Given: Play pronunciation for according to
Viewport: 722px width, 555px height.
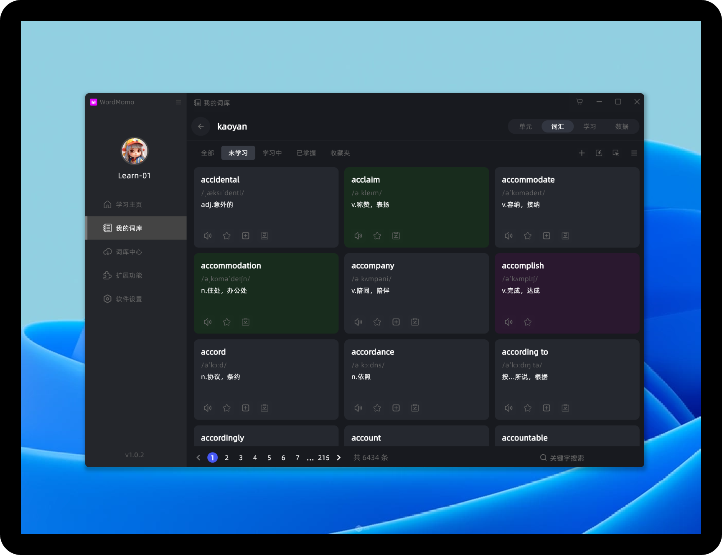Looking at the screenshot, I should (x=508, y=408).
